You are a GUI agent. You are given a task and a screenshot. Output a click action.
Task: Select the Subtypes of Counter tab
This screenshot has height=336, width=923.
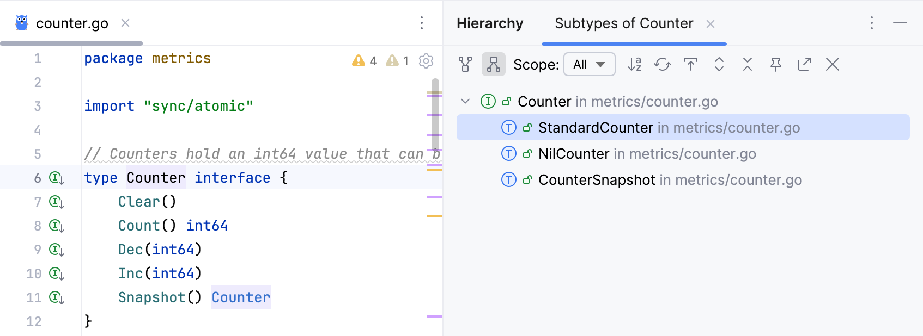624,23
